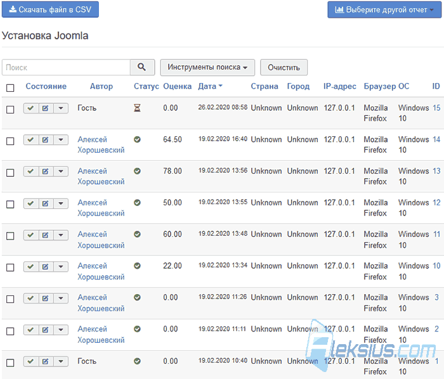
Task: Click the publish checkmark icon in ID 14 row
Action: (x=31, y=139)
